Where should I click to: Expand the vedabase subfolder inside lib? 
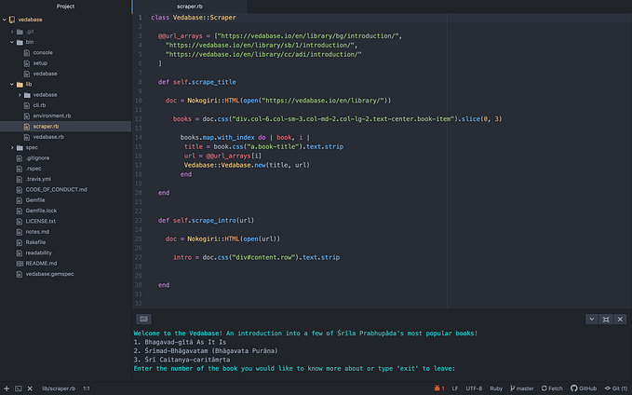(x=20, y=95)
